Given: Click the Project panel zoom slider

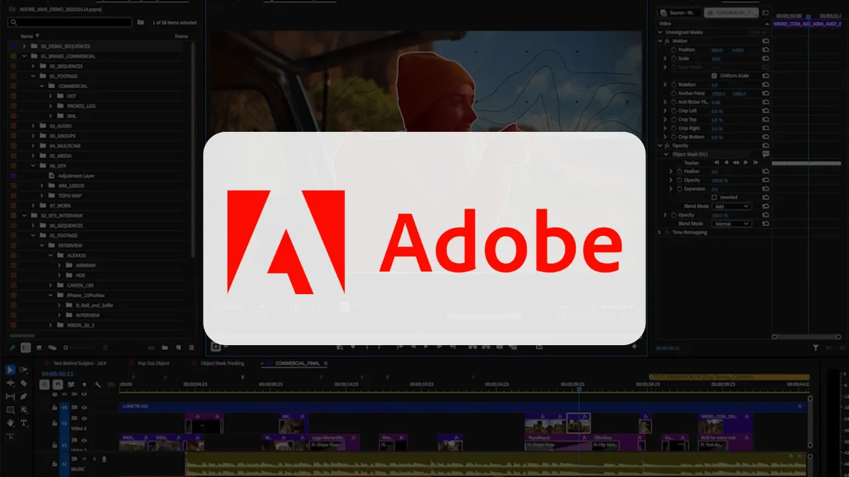Looking at the screenshot, I should [66, 347].
